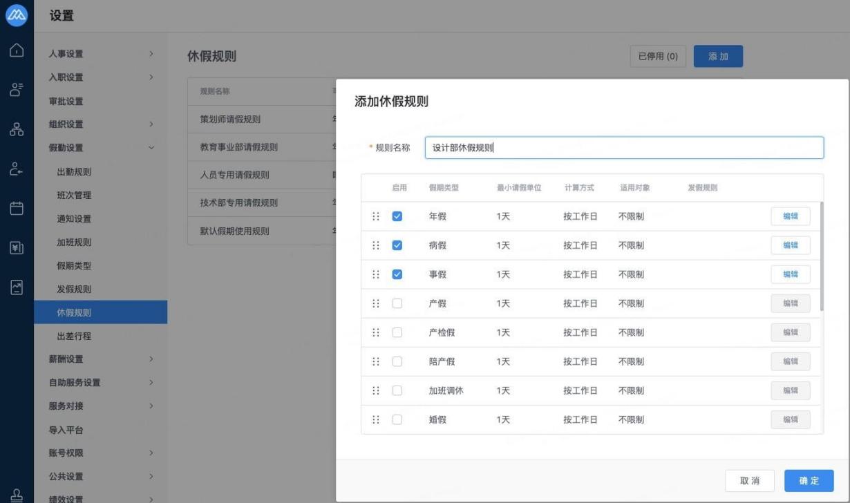Click 编辑 button for 病假
Screen dimensions: 850x503
[791, 245]
